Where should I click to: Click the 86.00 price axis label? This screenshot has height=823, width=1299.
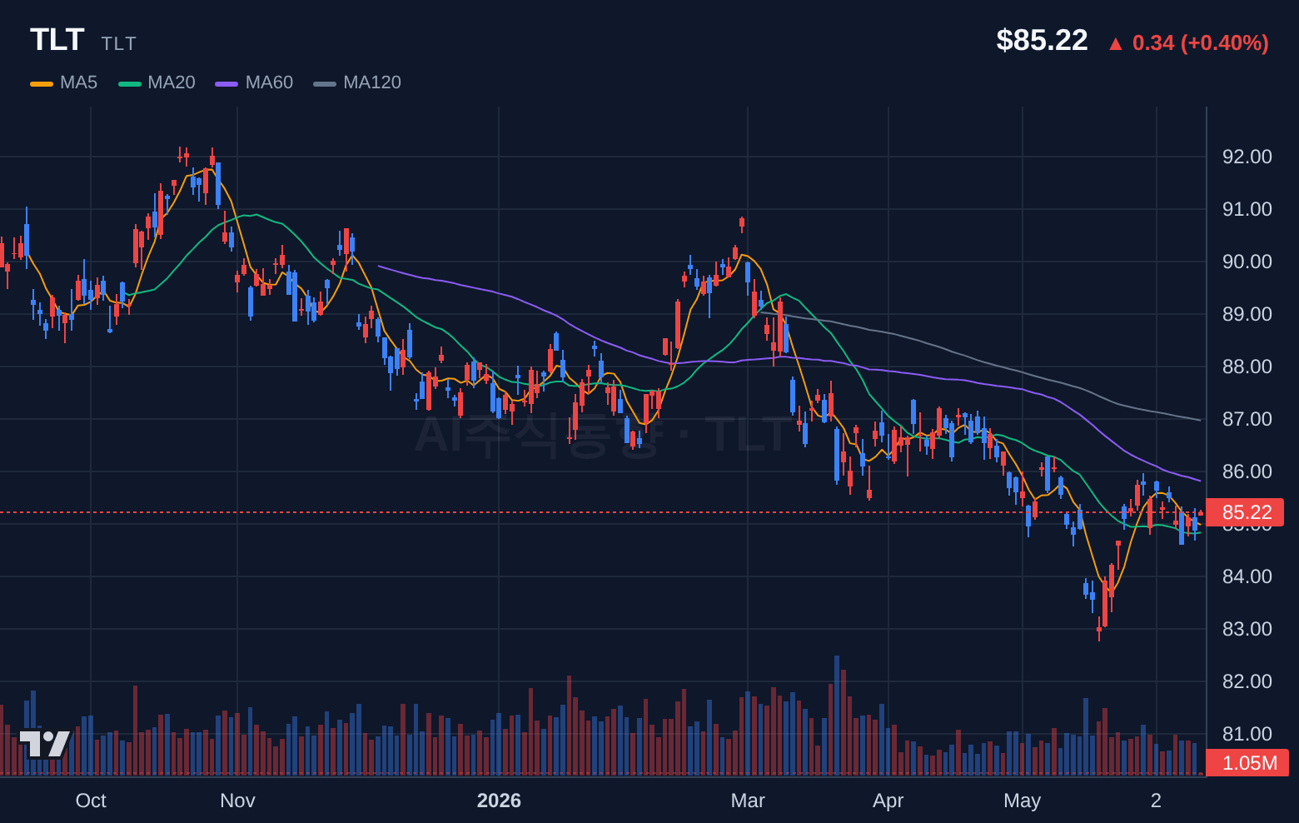click(x=1247, y=471)
